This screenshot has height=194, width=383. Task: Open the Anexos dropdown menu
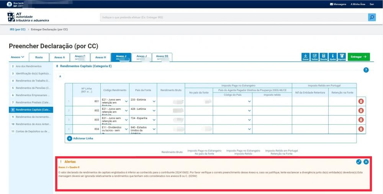click(x=18, y=57)
